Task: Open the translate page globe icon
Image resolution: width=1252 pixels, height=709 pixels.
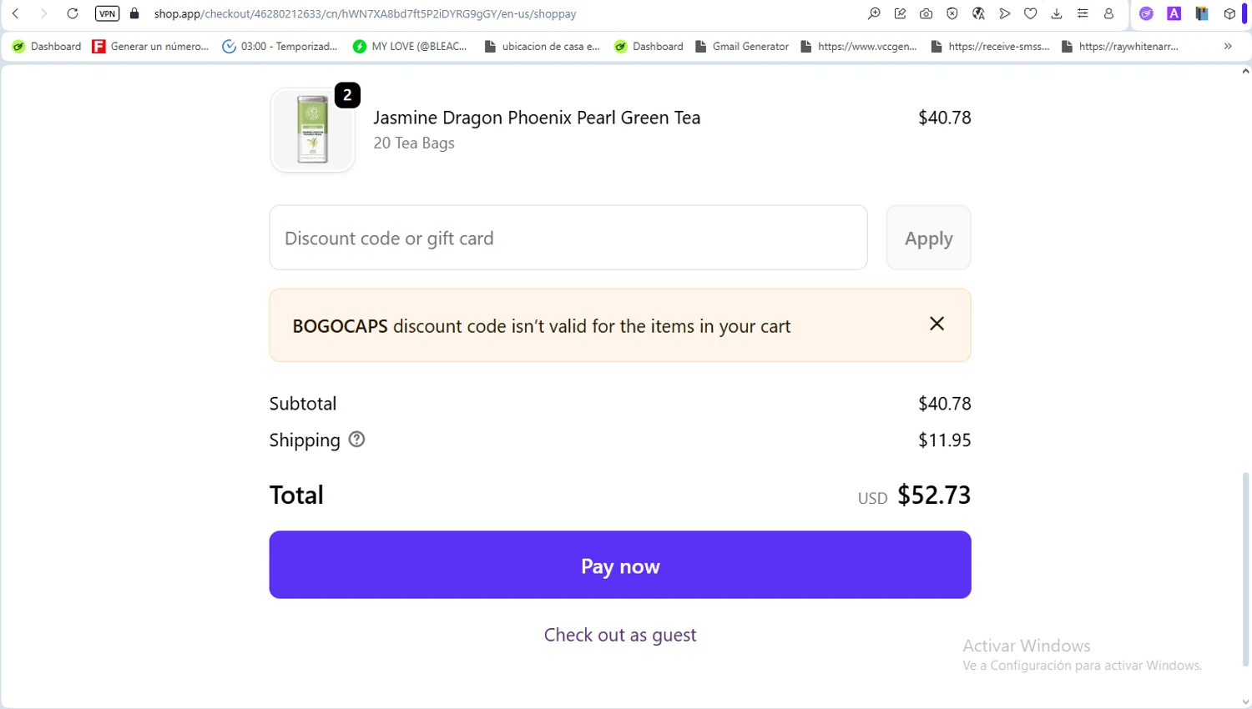Action: coord(978,13)
